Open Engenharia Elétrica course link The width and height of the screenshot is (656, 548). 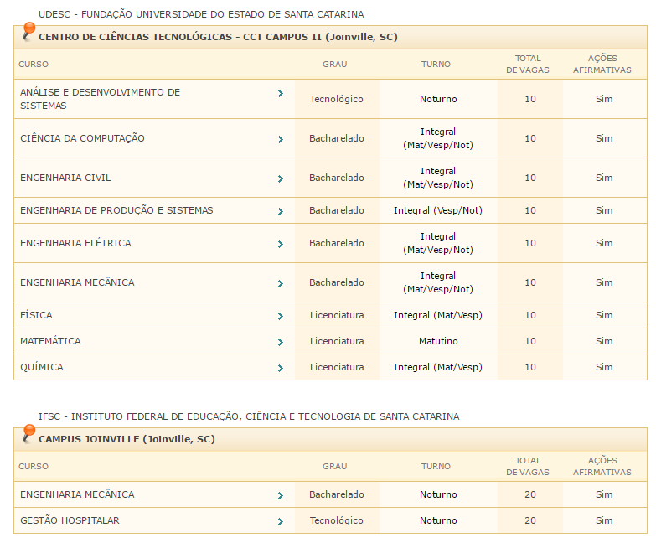(75, 243)
